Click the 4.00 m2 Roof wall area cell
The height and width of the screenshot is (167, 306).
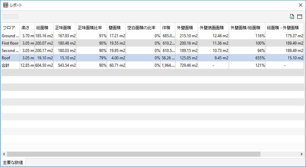(116, 58)
